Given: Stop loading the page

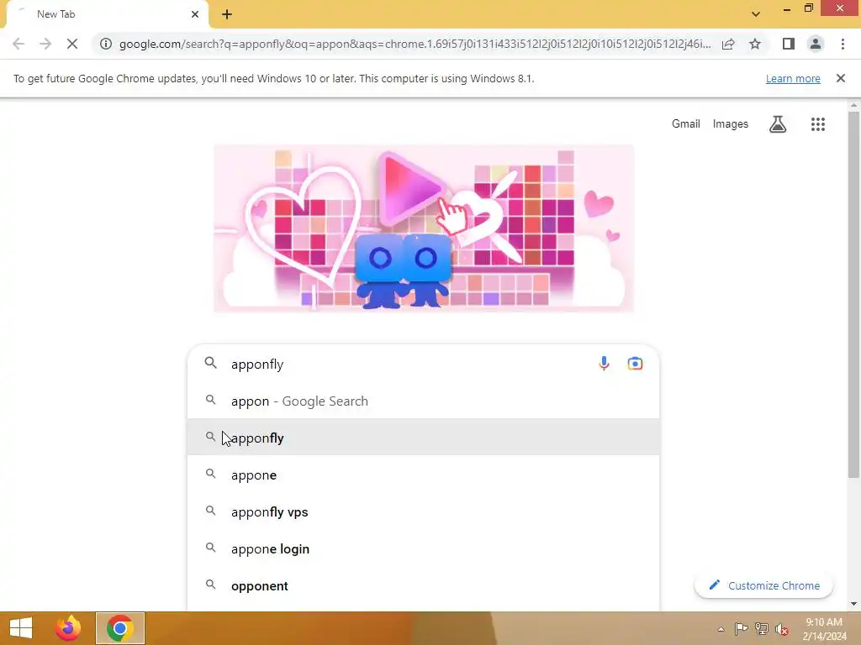Looking at the screenshot, I should (x=72, y=44).
